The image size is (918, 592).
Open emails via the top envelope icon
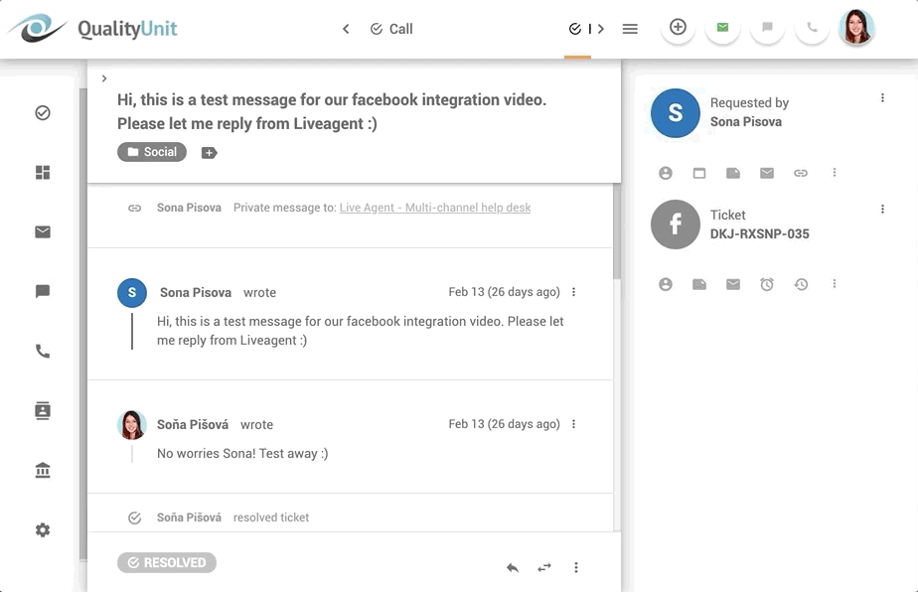(722, 28)
